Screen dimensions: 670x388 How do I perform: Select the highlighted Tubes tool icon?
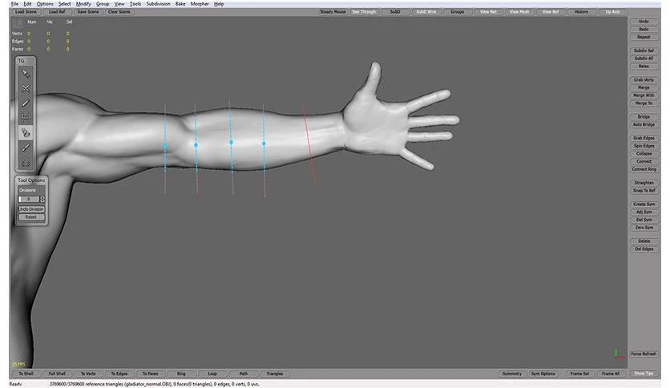26,132
